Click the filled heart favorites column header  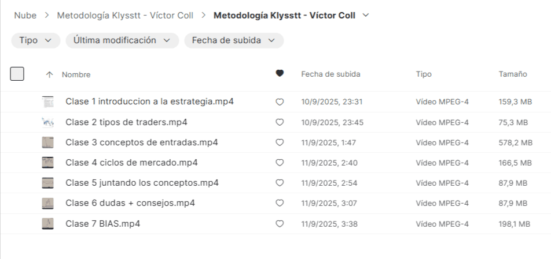[x=280, y=74]
